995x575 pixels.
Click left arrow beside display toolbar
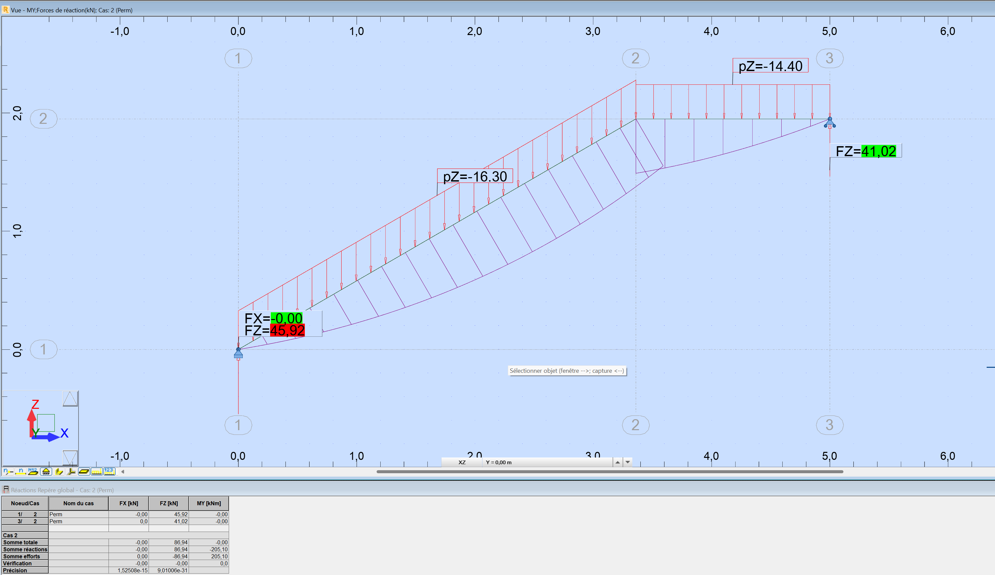(x=123, y=471)
